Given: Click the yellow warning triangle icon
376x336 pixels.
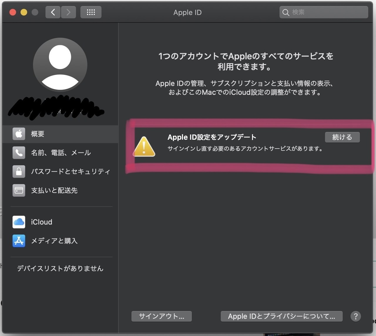Looking at the screenshot, I should click(x=144, y=147).
